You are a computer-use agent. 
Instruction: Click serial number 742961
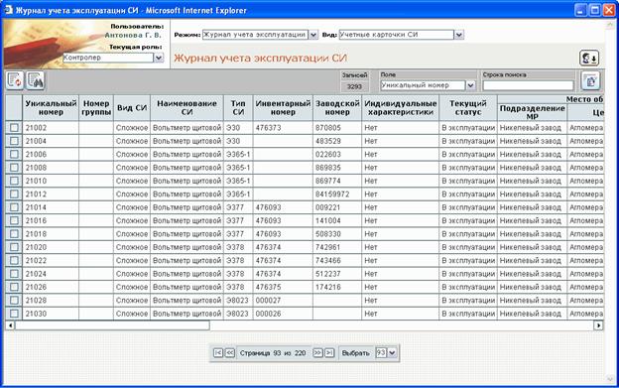click(328, 247)
